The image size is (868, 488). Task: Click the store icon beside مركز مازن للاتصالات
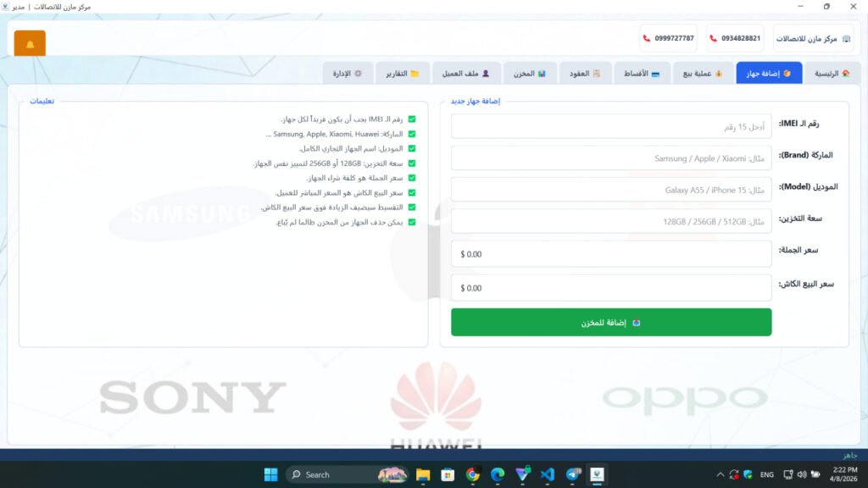pos(846,39)
